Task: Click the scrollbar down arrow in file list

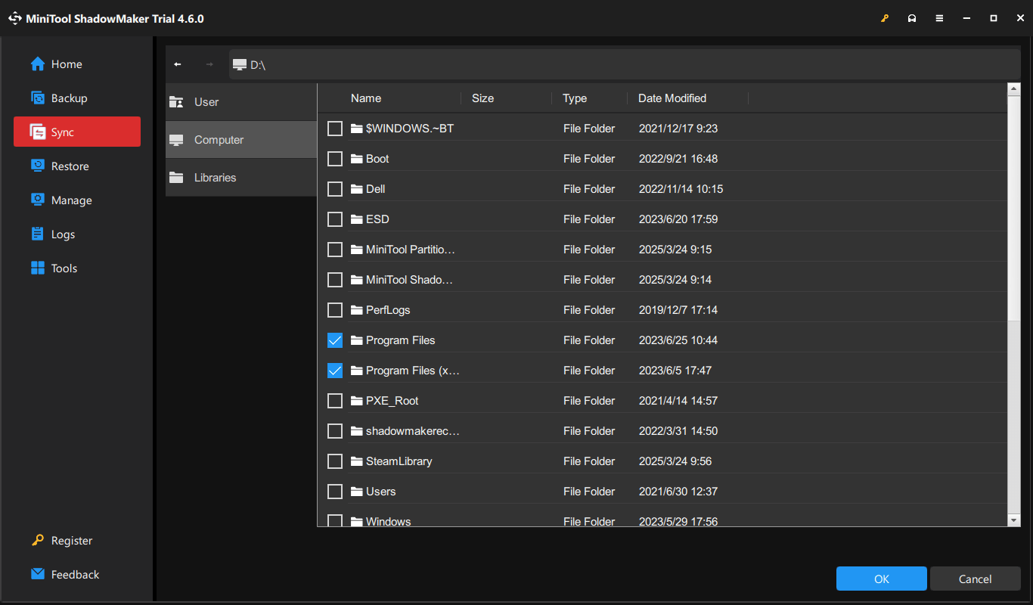Action: (x=1014, y=520)
